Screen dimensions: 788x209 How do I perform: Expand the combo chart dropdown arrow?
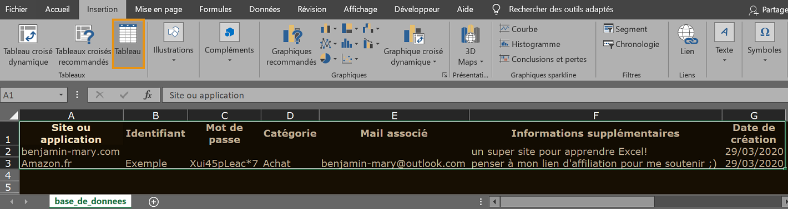point(378,43)
